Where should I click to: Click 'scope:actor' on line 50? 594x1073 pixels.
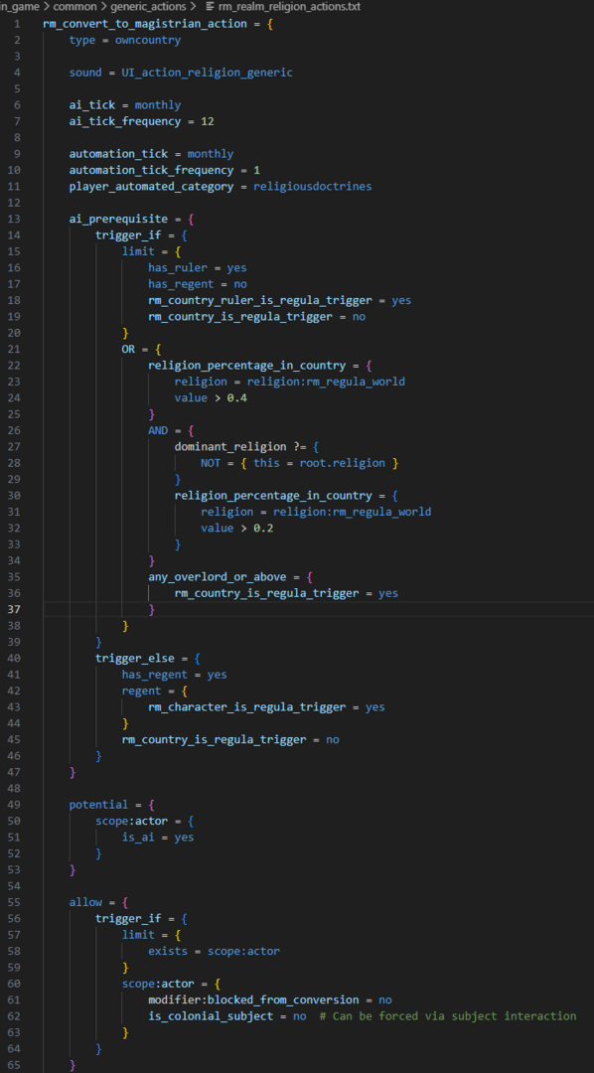tap(131, 822)
